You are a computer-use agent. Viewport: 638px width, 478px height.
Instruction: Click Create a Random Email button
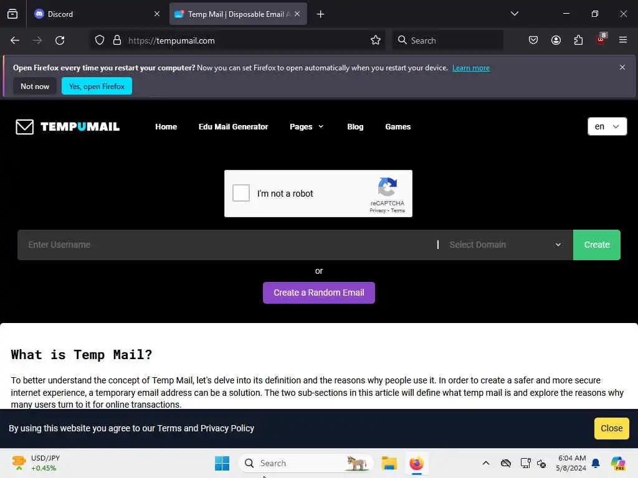[x=318, y=293]
